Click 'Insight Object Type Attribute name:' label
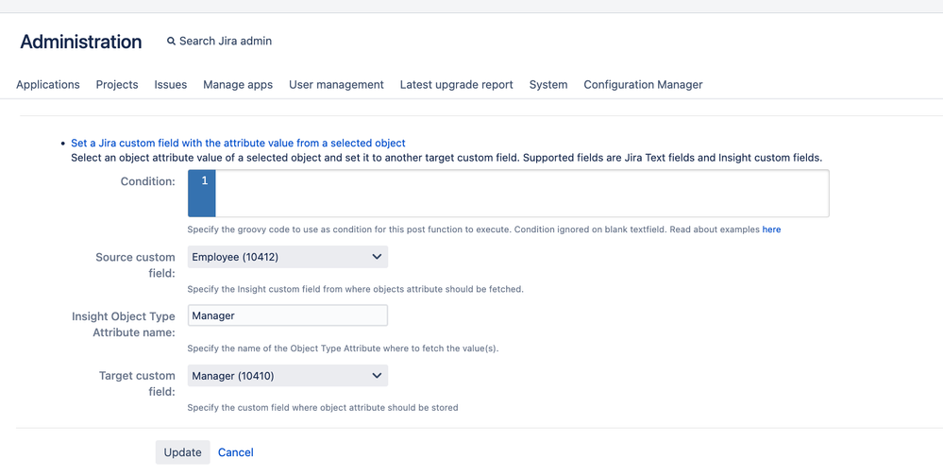Image resolution: width=943 pixels, height=476 pixels. [124, 324]
